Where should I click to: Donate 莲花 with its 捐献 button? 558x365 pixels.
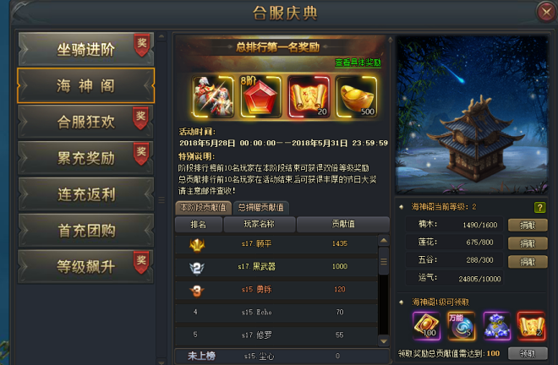[528, 243]
